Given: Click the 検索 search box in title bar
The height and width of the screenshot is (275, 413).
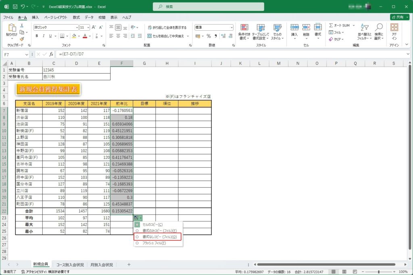Looking at the screenshot, I should (x=209, y=7).
